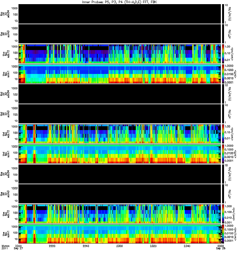Click the 2240 time axis label

pyautogui.click(x=86, y=246)
